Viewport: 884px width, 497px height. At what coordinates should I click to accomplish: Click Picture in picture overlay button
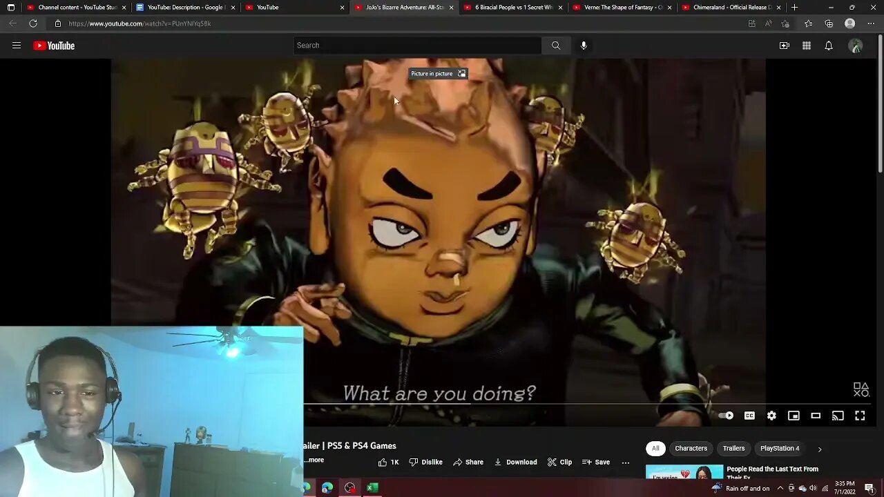439,73
